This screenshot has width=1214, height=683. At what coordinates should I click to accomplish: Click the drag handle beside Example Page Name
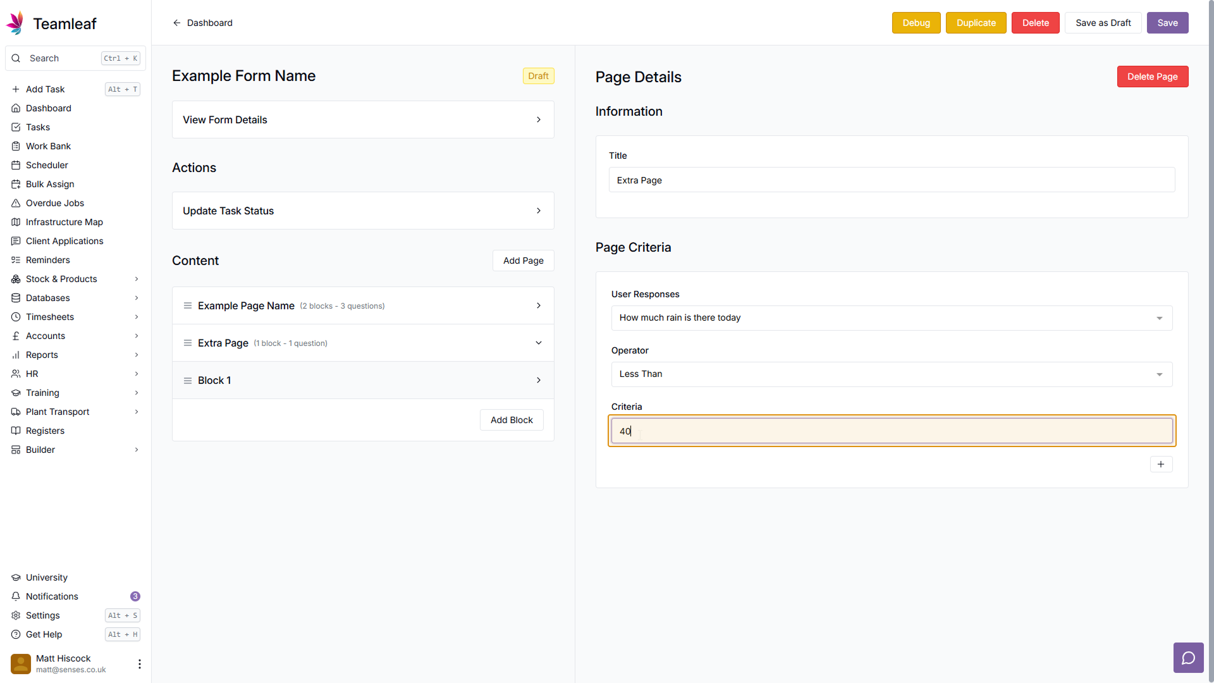tap(188, 306)
